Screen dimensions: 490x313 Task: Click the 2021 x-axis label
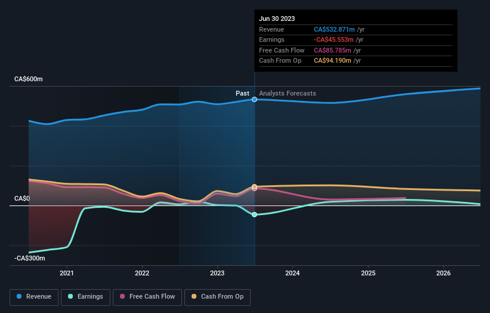point(67,273)
